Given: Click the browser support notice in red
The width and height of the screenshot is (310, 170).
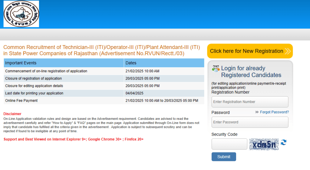Looking at the screenshot, I should (x=74, y=139).
